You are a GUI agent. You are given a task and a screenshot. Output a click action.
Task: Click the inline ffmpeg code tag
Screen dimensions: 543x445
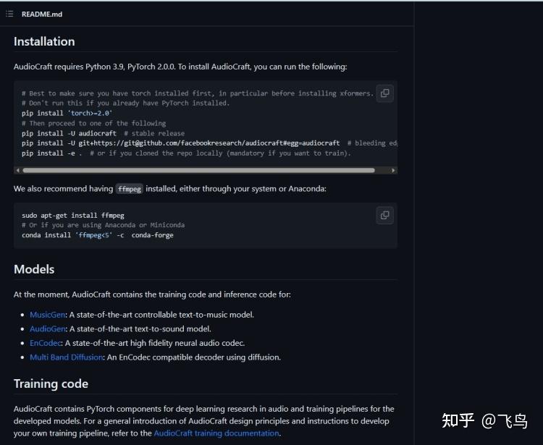pos(130,189)
